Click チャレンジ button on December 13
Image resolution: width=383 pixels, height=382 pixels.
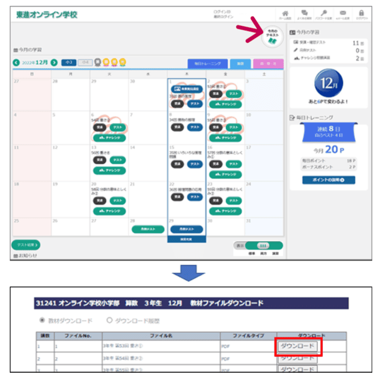click(x=109, y=170)
